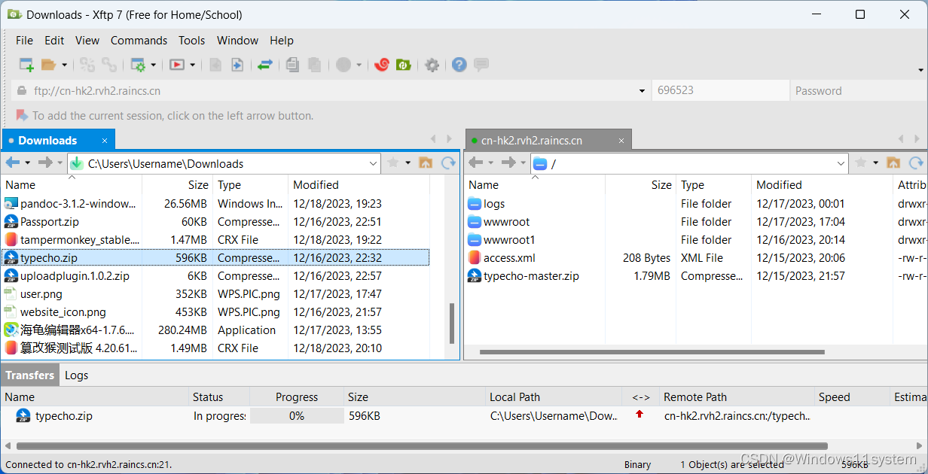Expand the host address dropdown arrow
This screenshot has width=928, height=474.
coord(643,91)
